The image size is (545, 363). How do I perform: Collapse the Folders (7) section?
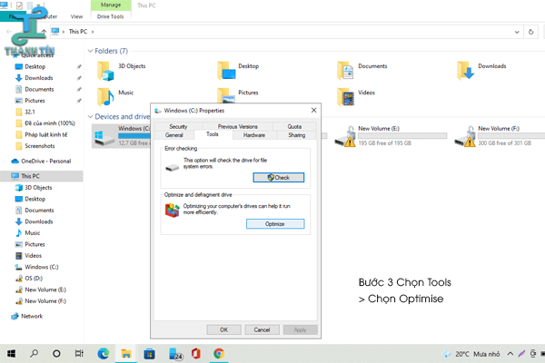click(88, 51)
